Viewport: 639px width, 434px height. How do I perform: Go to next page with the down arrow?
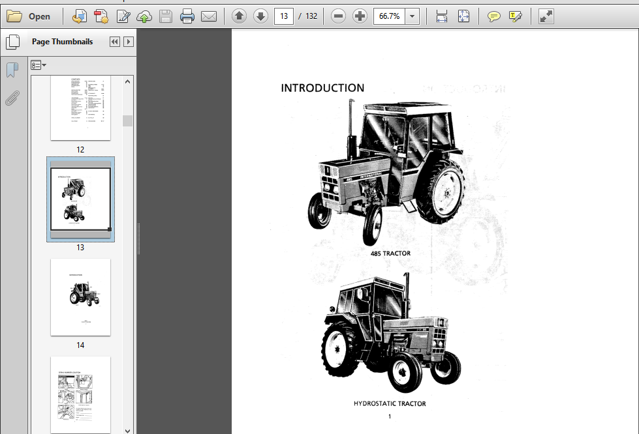260,16
